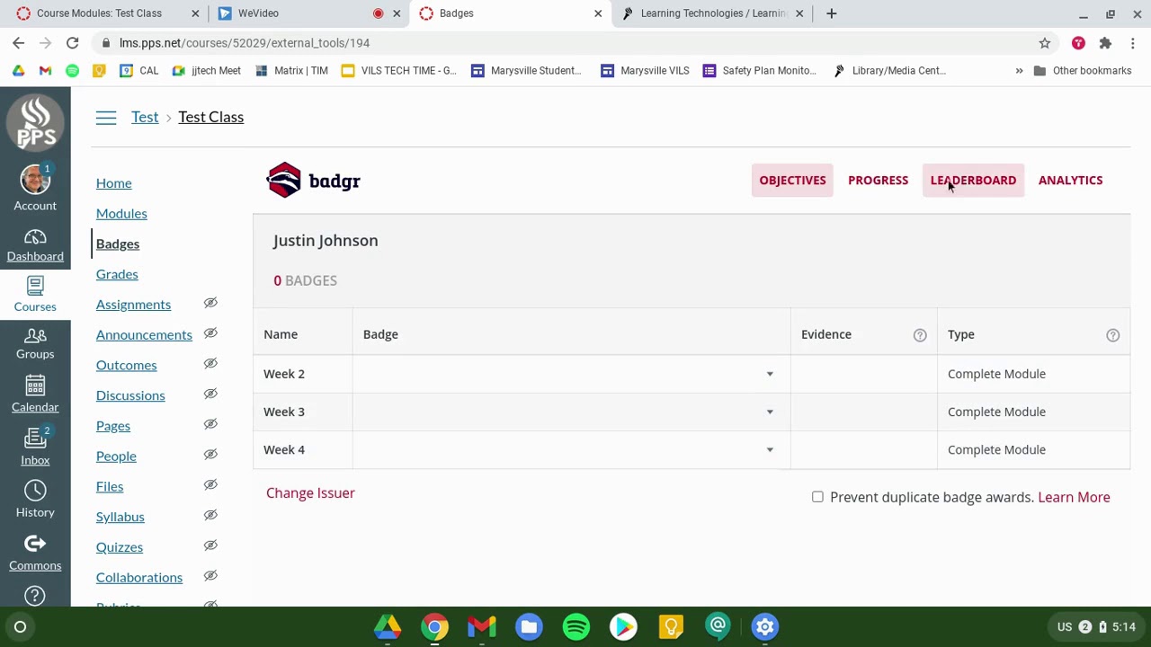Screen dimensions: 1151x647
Task: Toggle visibility icon beside Files
Action: tap(210, 485)
